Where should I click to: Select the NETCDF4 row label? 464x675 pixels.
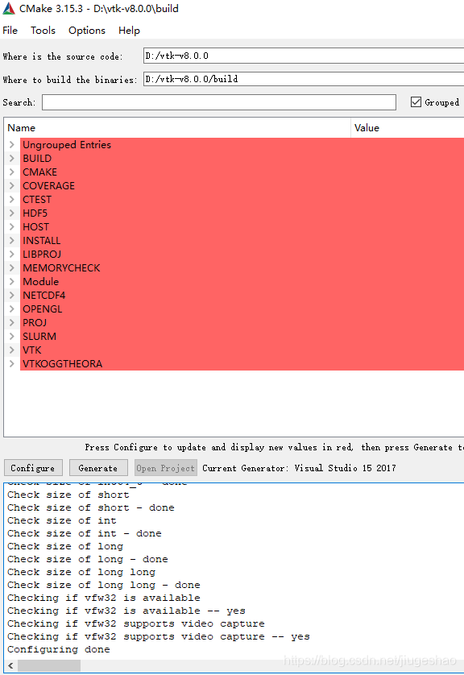pos(44,296)
